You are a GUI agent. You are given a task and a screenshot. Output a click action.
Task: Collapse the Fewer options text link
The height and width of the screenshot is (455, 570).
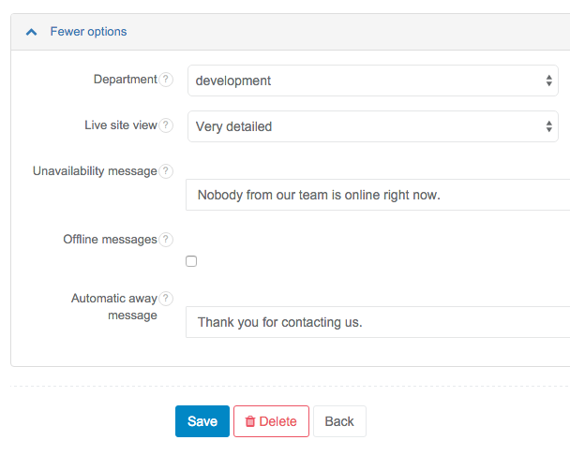point(88,32)
